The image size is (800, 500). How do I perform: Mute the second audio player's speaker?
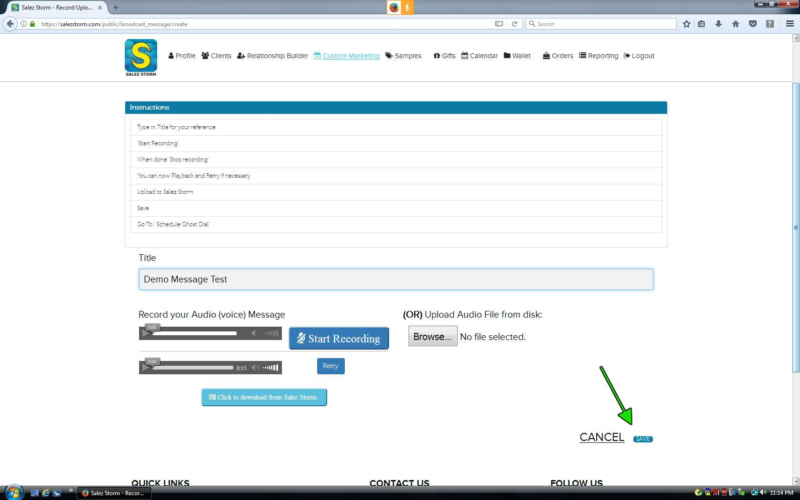coord(255,368)
